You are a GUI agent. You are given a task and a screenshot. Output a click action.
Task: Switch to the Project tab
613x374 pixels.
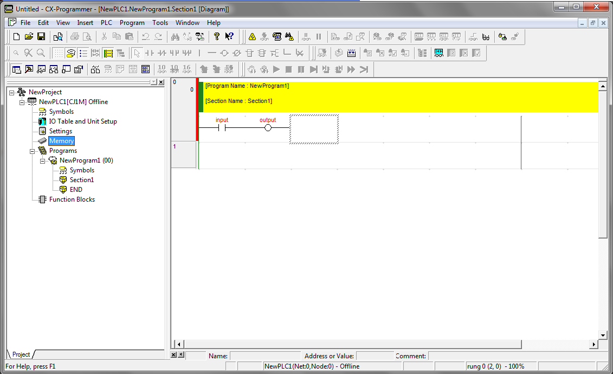(21, 354)
